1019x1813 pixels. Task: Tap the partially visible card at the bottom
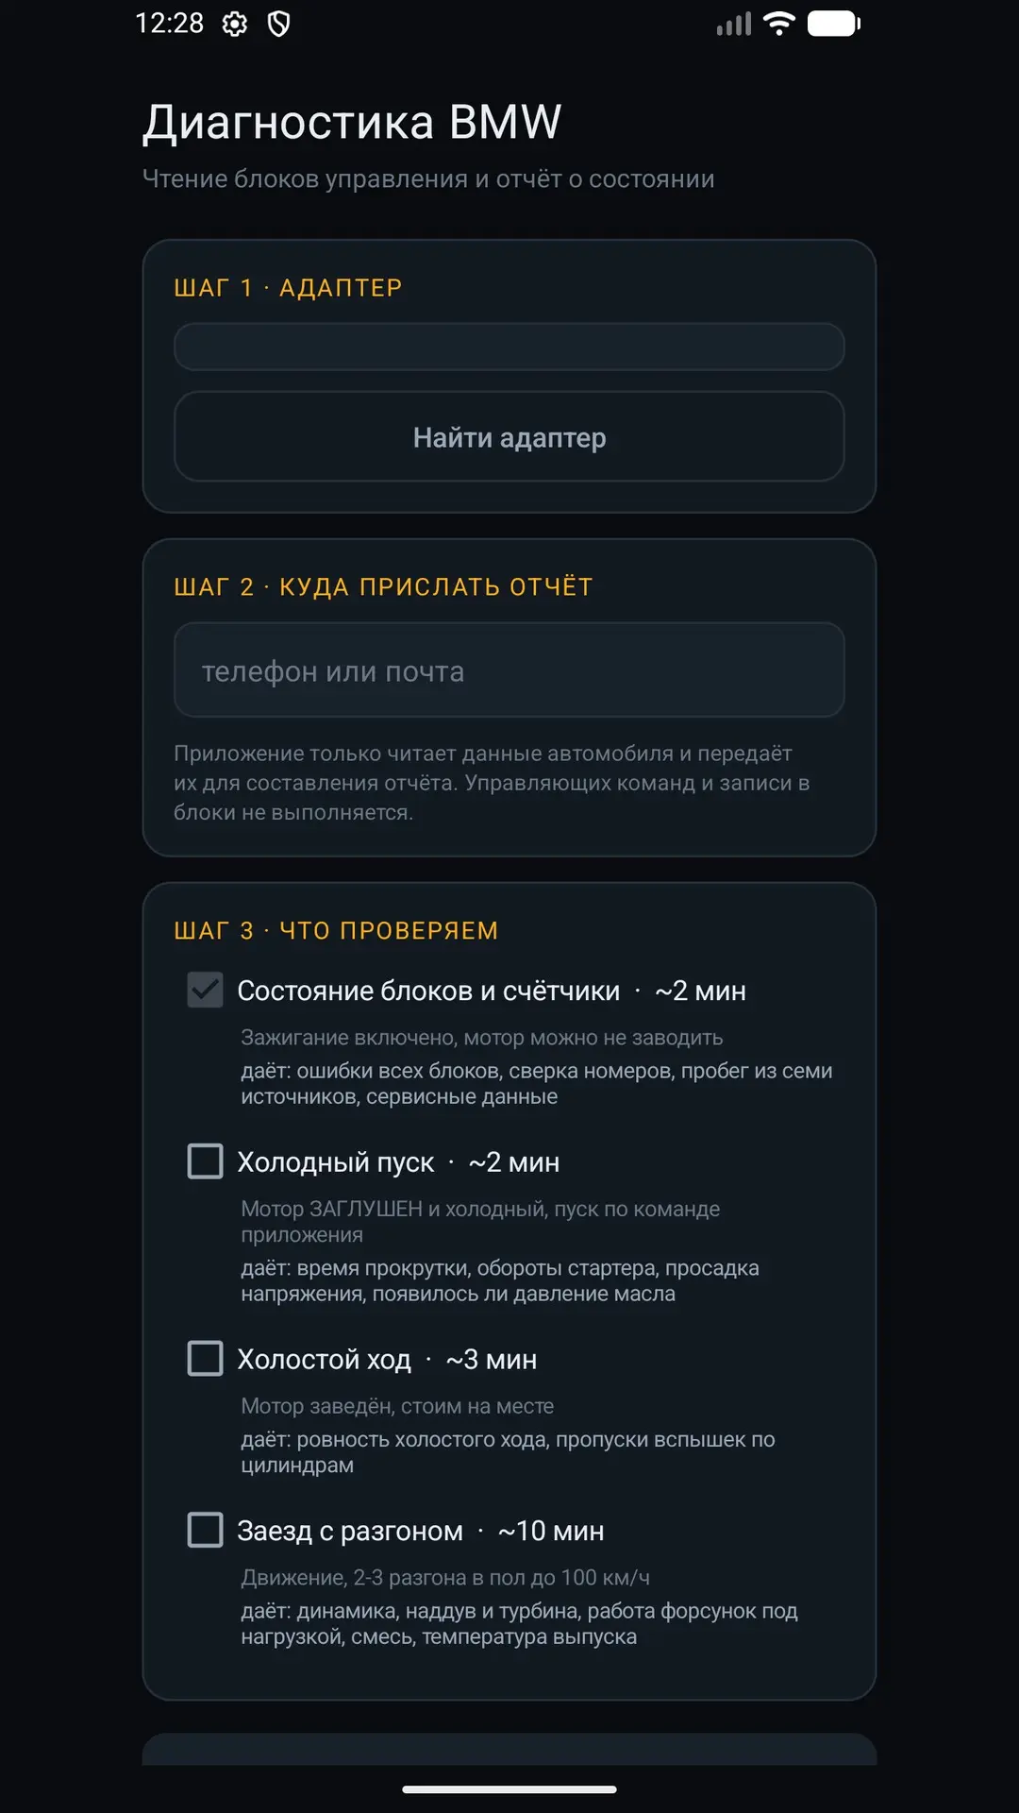point(509,1749)
